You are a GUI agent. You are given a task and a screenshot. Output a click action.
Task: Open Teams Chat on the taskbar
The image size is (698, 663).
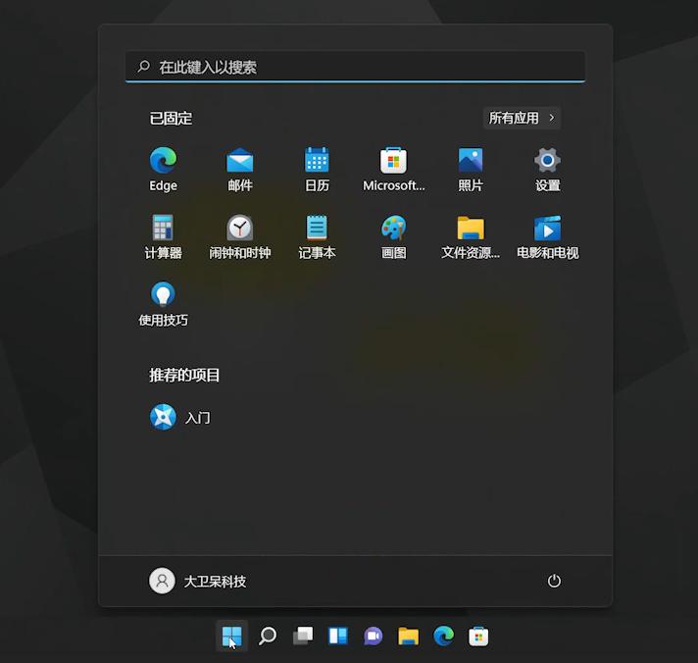point(374,636)
